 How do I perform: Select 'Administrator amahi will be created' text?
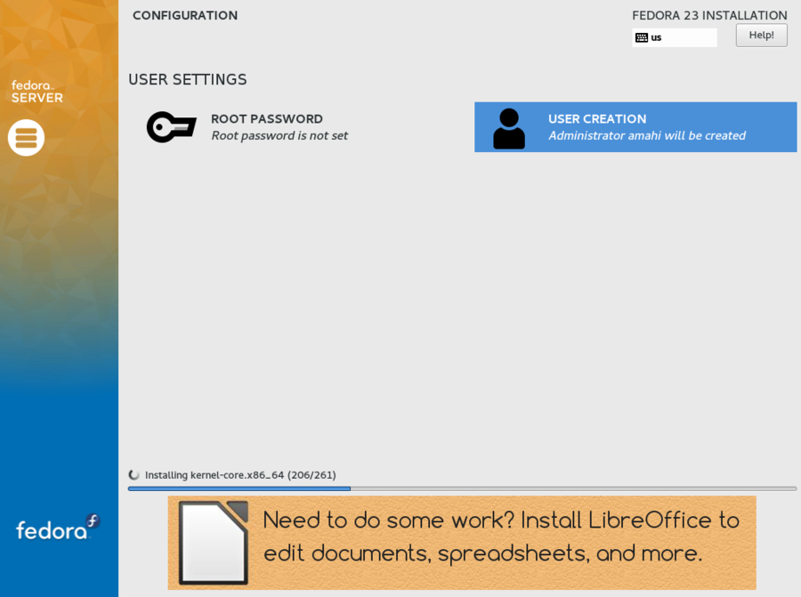646,136
